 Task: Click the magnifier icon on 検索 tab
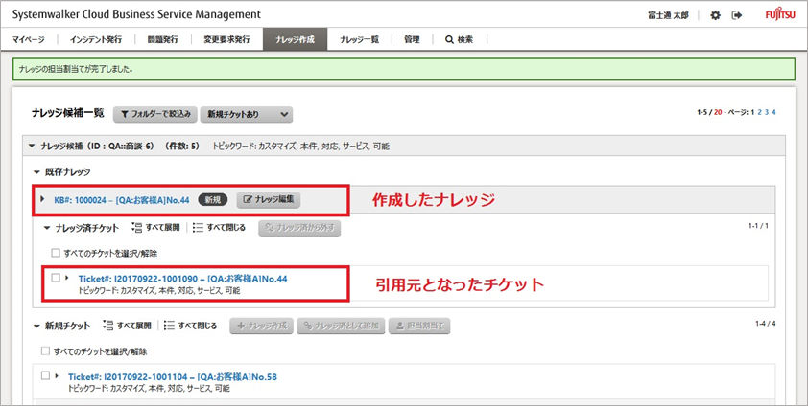tap(449, 40)
